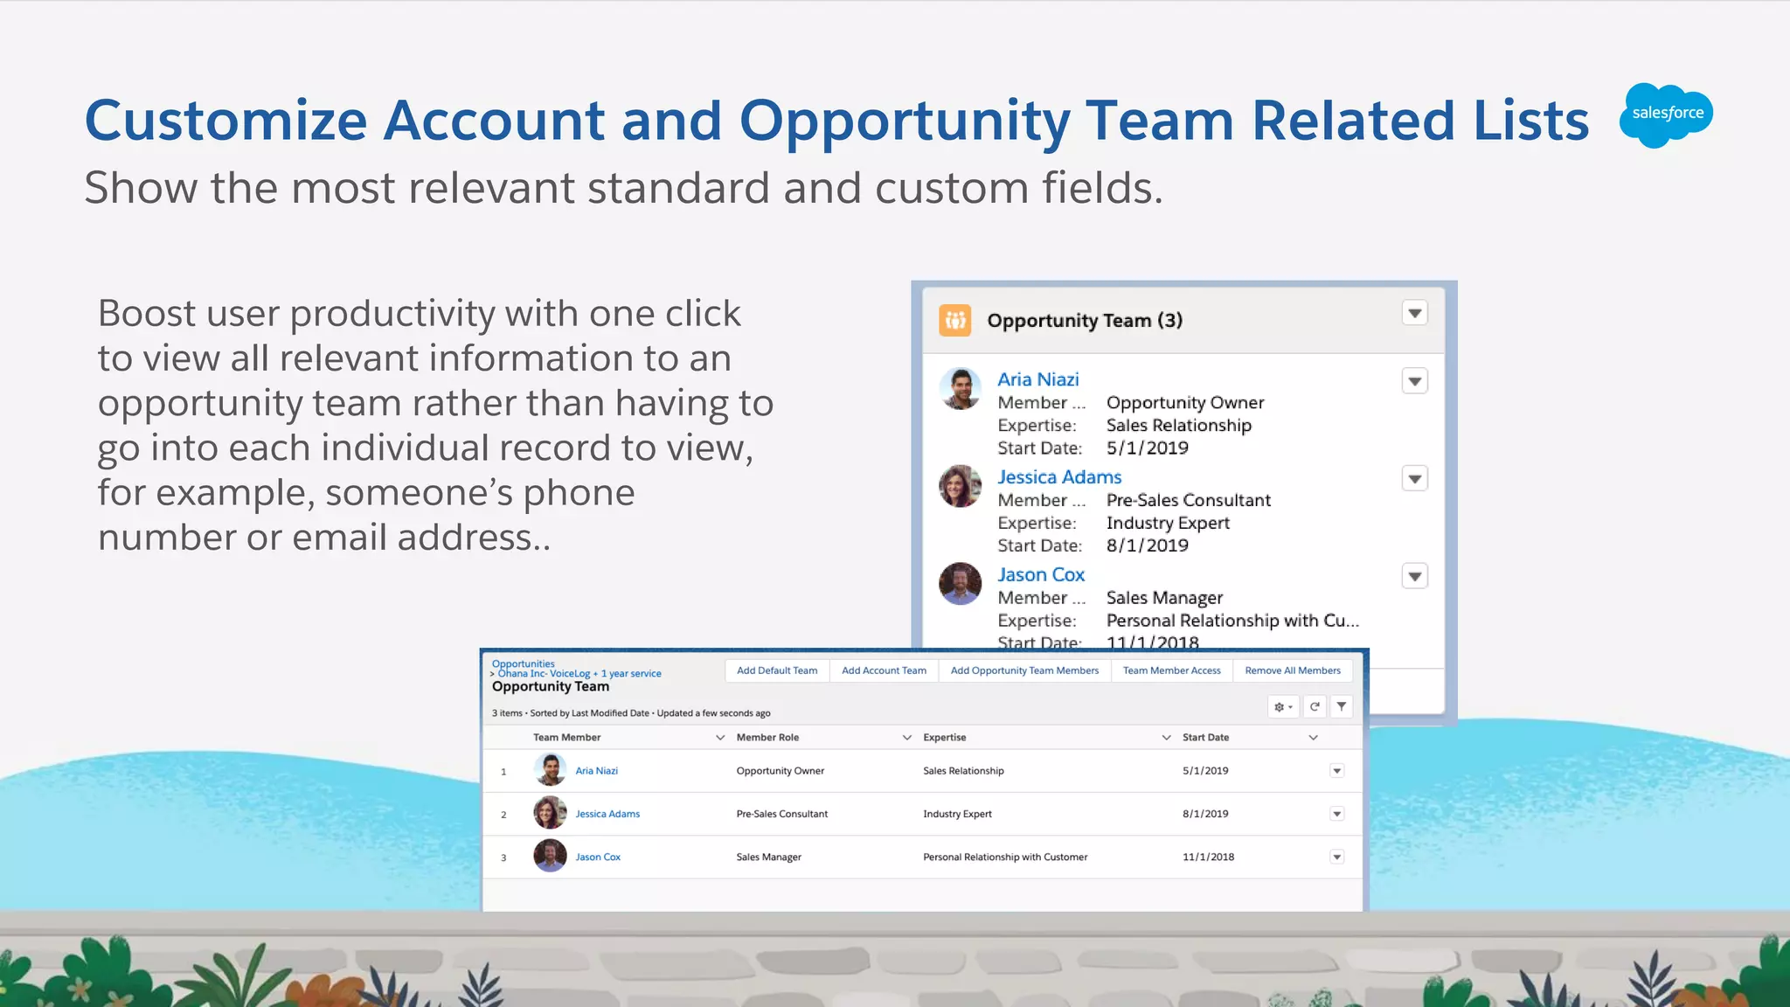Click Aria Niazi avatar in the card
Screen dimensions: 1790x1007
pyautogui.click(x=960, y=388)
